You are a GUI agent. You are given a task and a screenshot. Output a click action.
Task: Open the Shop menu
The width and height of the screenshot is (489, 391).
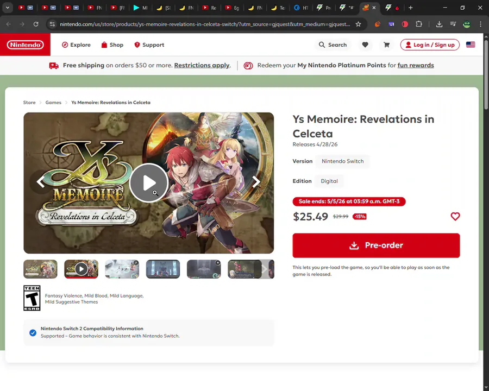pos(112,45)
